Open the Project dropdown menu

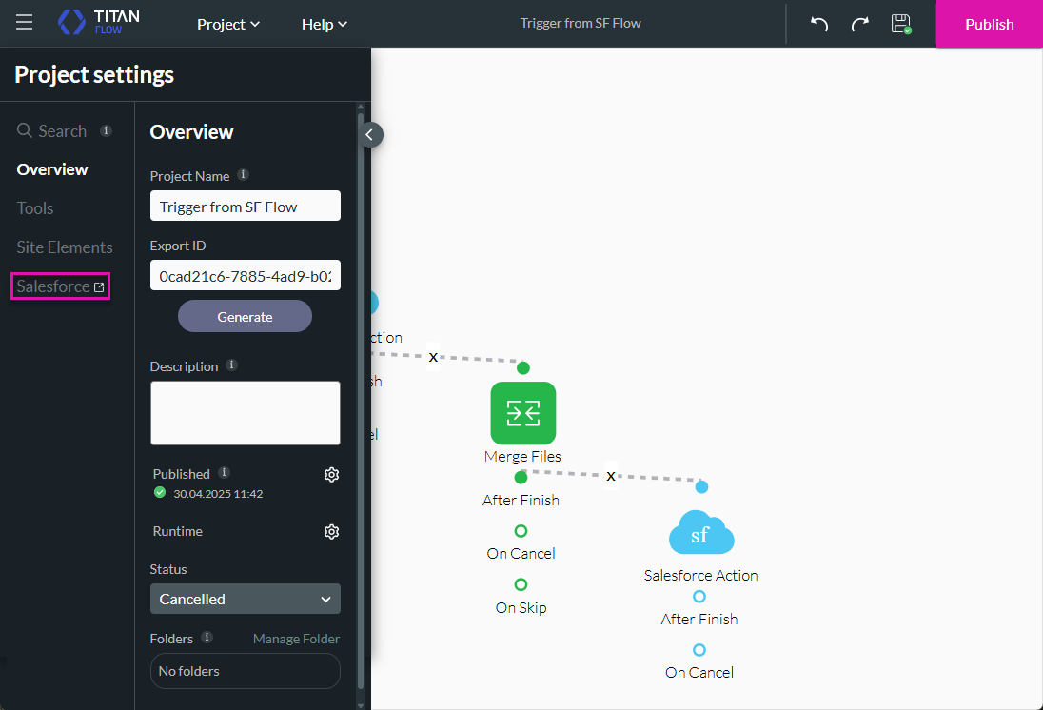coord(228,24)
